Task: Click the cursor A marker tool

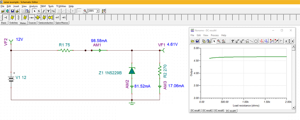Action: 261,41
